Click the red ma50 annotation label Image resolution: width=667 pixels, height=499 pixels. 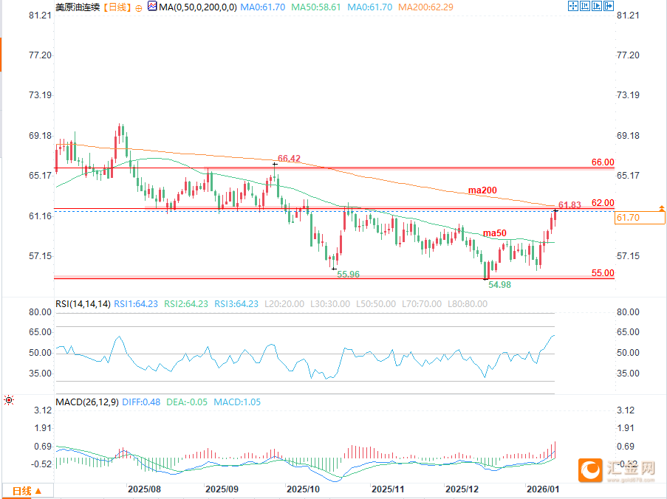coord(495,233)
